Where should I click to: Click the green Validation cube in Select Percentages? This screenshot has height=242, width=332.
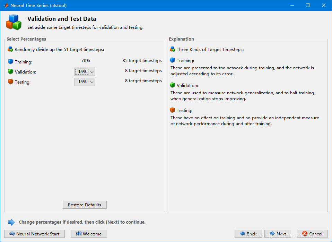pos(10,72)
